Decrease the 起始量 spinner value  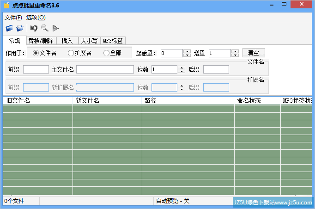[x=187, y=55]
